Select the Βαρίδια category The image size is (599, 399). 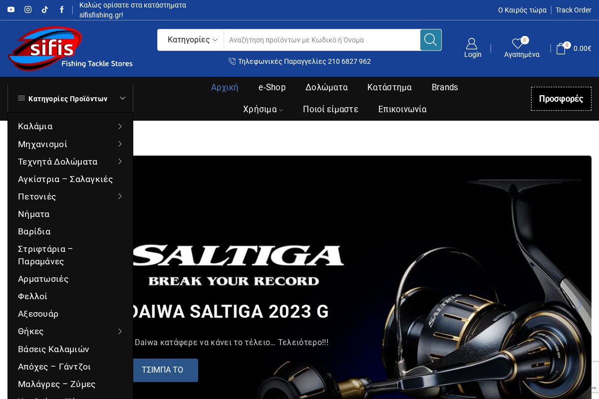click(x=34, y=231)
